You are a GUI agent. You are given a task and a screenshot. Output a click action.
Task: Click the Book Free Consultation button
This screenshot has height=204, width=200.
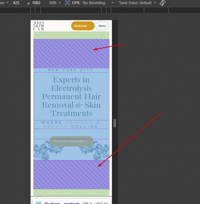pos(71,141)
